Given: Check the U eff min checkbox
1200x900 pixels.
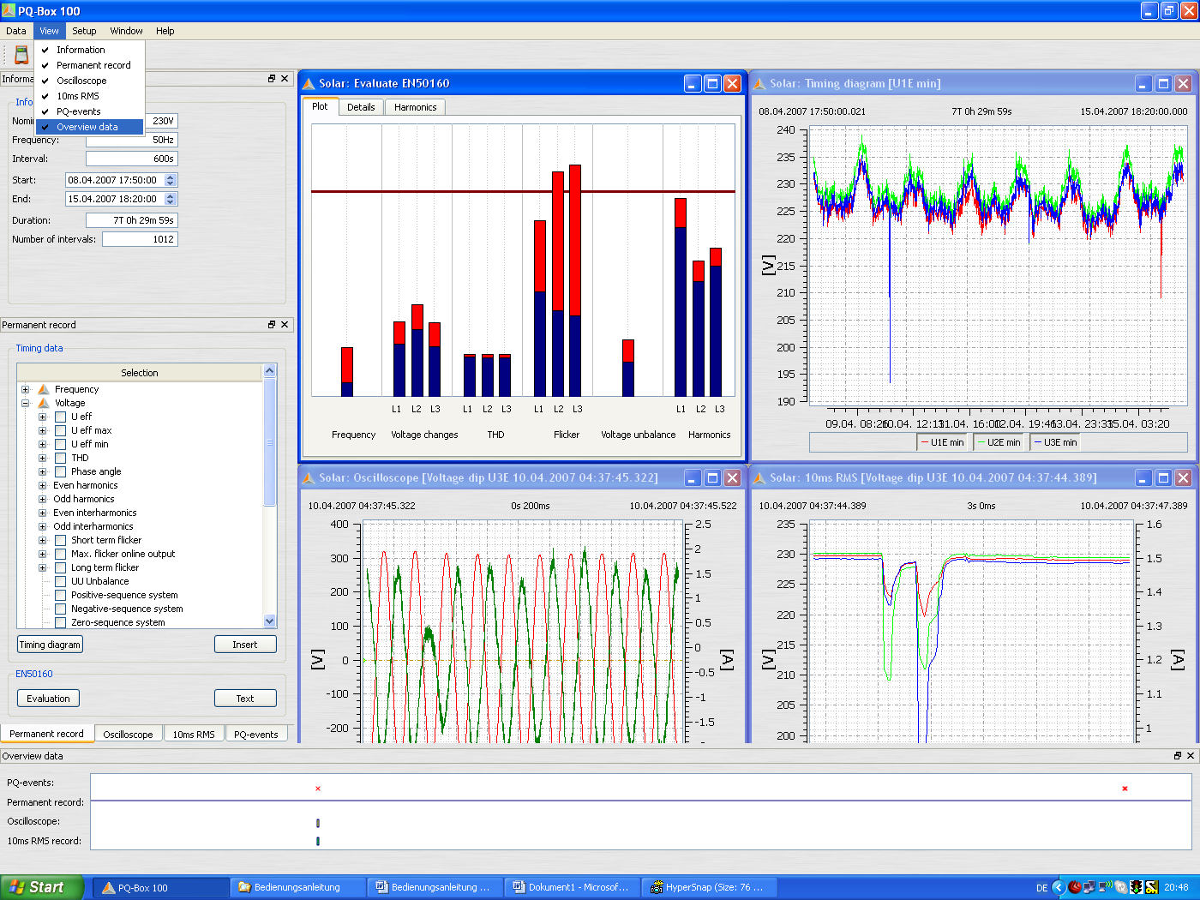Looking at the screenshot, I should pos(61,444).
